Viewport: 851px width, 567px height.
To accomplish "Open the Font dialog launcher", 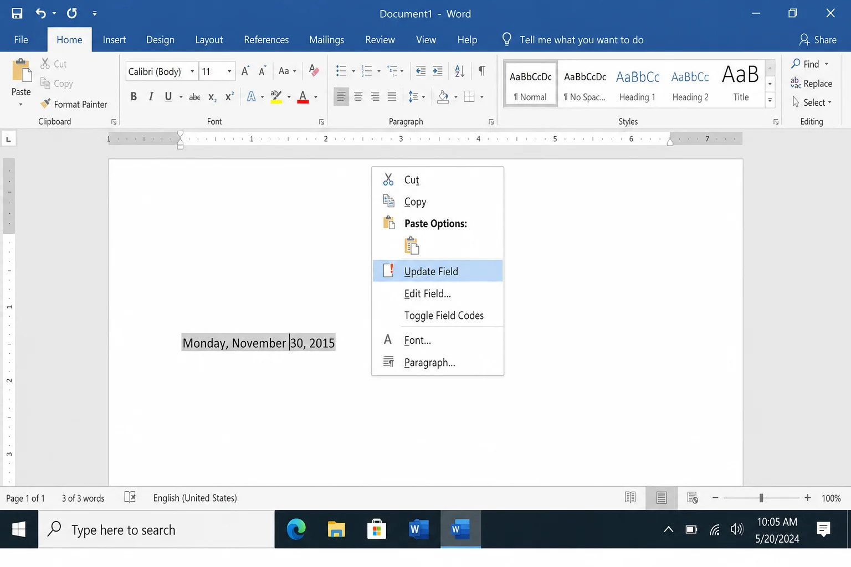I will point(321,122).
